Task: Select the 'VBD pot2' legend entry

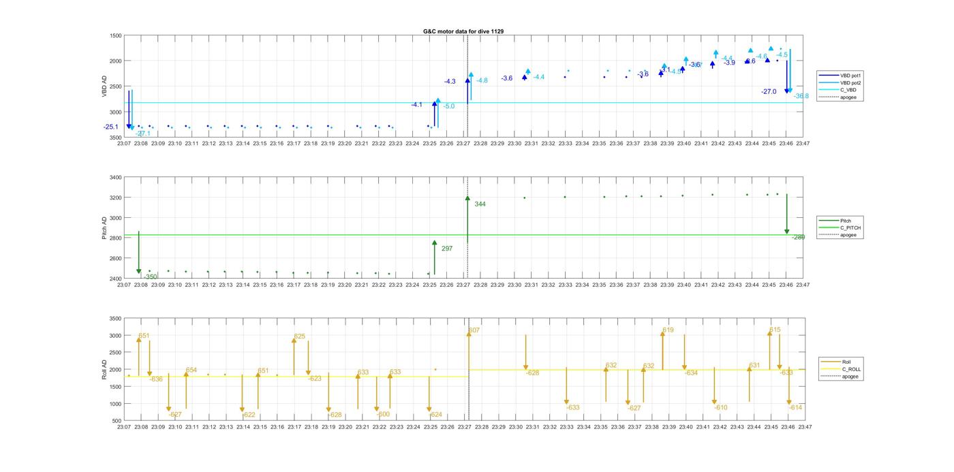Action: [x=850, y=82]
